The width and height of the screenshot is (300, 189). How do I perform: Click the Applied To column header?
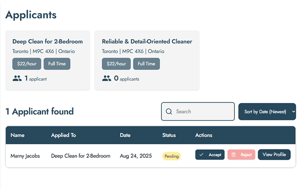tap(63, 135)
